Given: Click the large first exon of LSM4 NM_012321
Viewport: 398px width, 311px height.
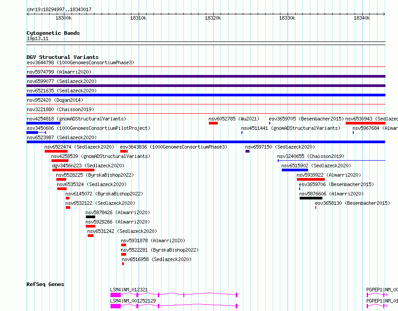Looking at the screenshot, I should (115, 295).
